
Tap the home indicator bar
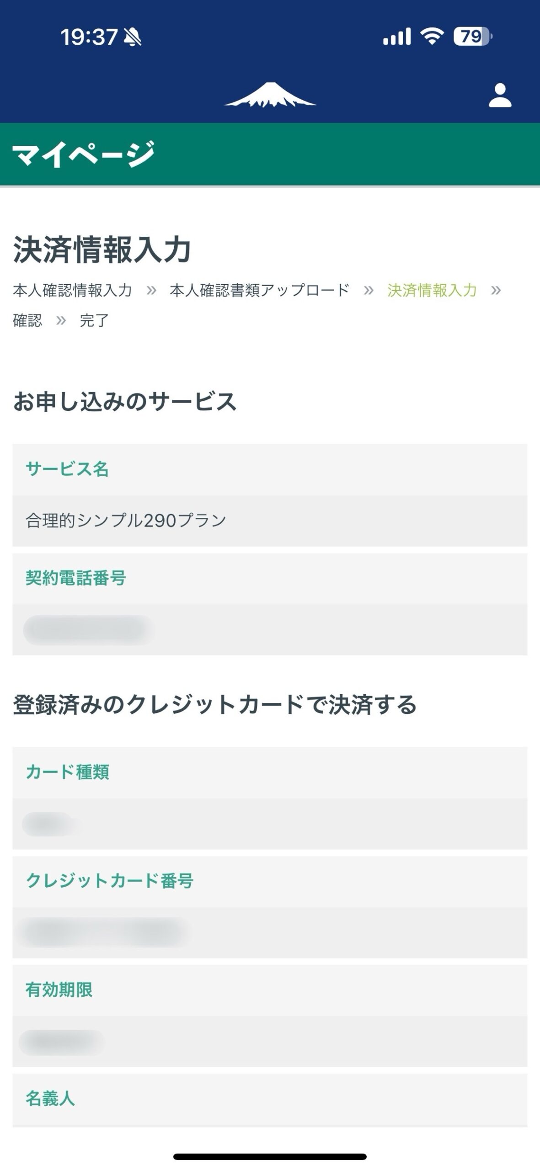(270, 1157)
